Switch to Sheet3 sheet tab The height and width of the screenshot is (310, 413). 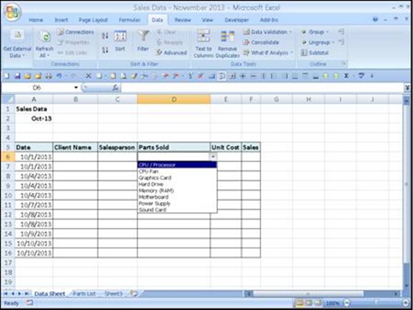[x=114, y=293]
